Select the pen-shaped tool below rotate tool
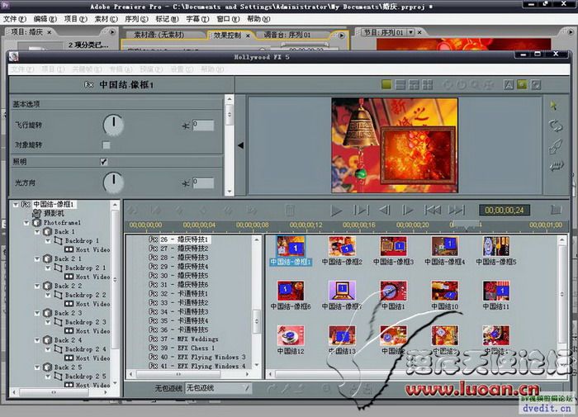 pos(556,146)
